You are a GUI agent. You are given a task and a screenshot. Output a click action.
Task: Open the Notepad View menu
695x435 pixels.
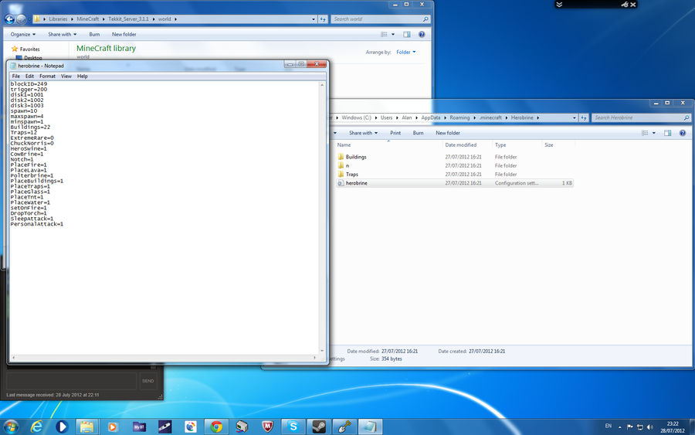(x=66, y=76)
